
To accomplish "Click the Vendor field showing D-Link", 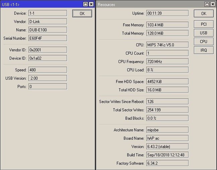I will [x=47, y=22].
